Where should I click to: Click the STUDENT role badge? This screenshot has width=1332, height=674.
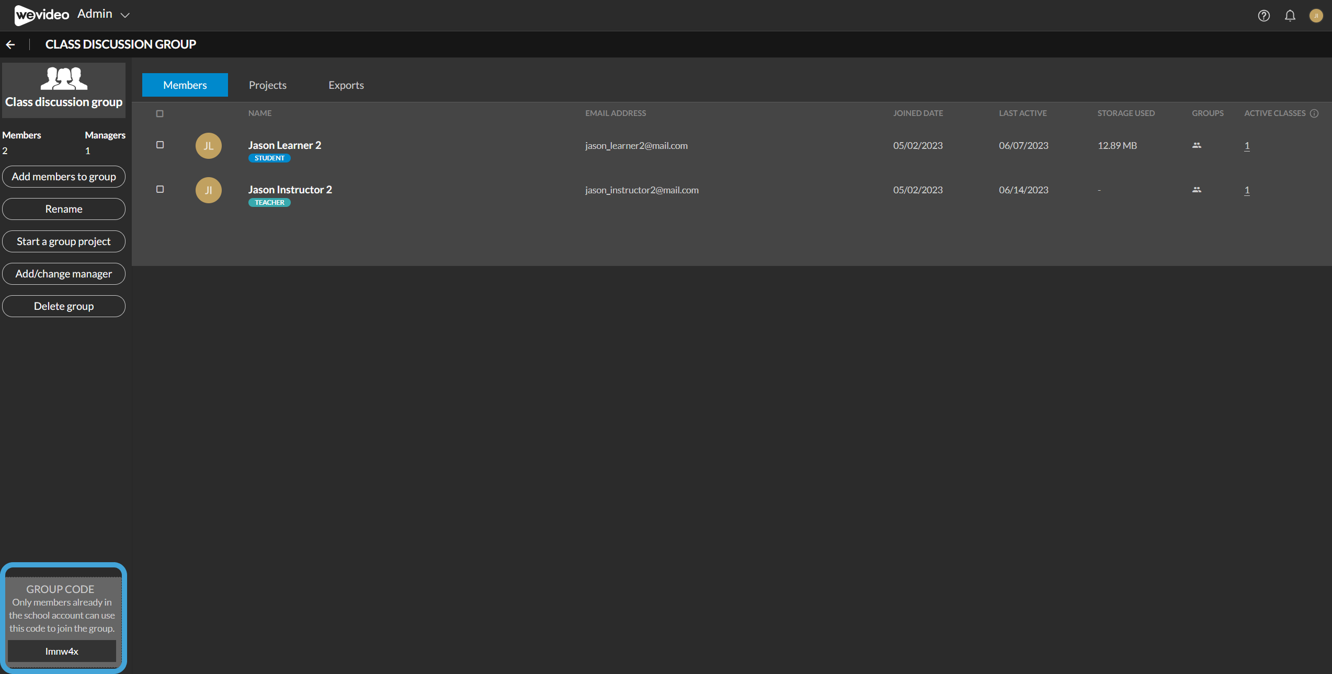(269, 158)
